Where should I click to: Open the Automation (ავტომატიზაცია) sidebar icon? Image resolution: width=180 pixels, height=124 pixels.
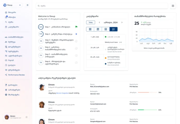(6, 56)
